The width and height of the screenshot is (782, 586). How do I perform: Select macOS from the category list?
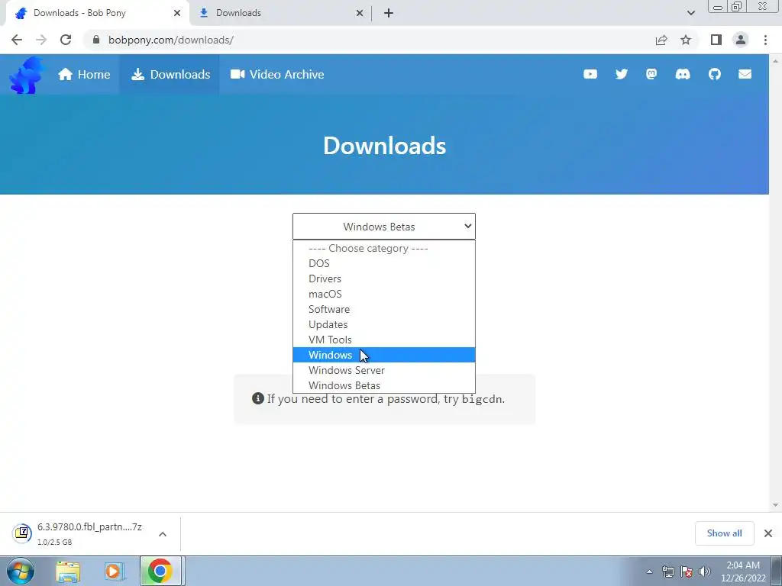point(384,294)
